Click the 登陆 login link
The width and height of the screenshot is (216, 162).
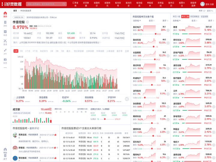pyautogui.click(x=208, y=4)
